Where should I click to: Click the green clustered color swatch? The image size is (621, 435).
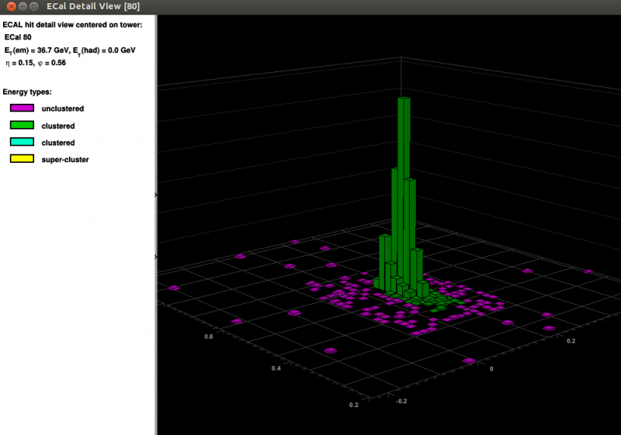[x=23, y=125]
